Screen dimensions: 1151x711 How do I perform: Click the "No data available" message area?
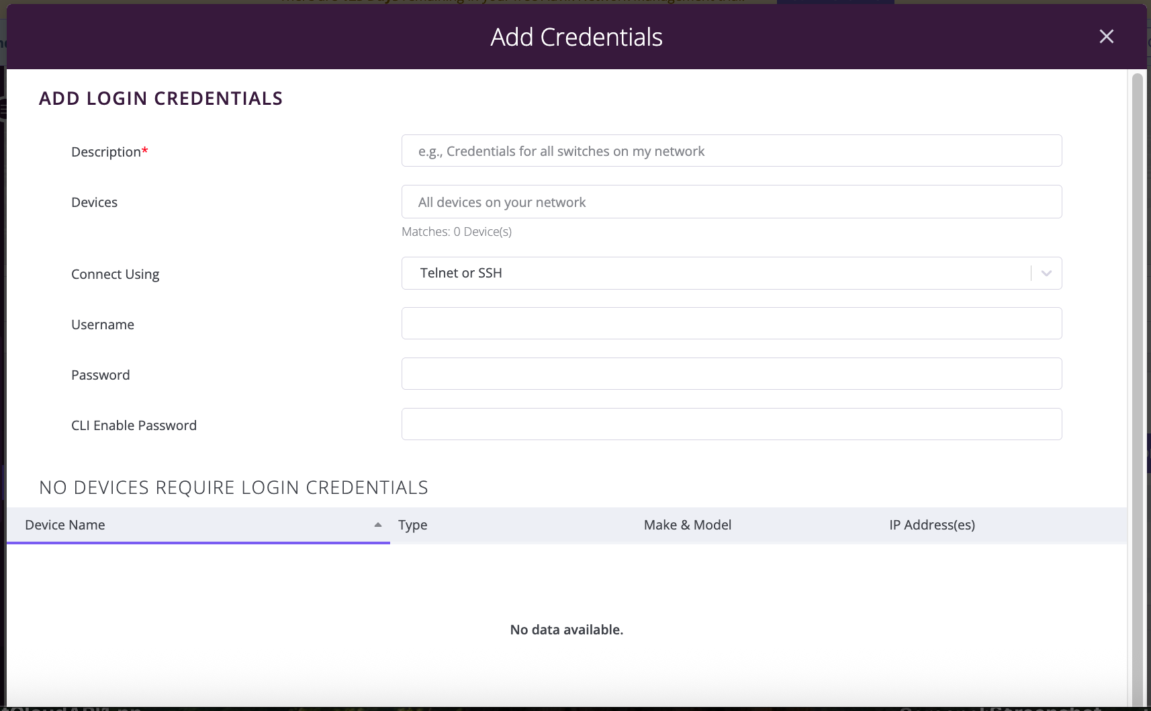tap(567, 630)
